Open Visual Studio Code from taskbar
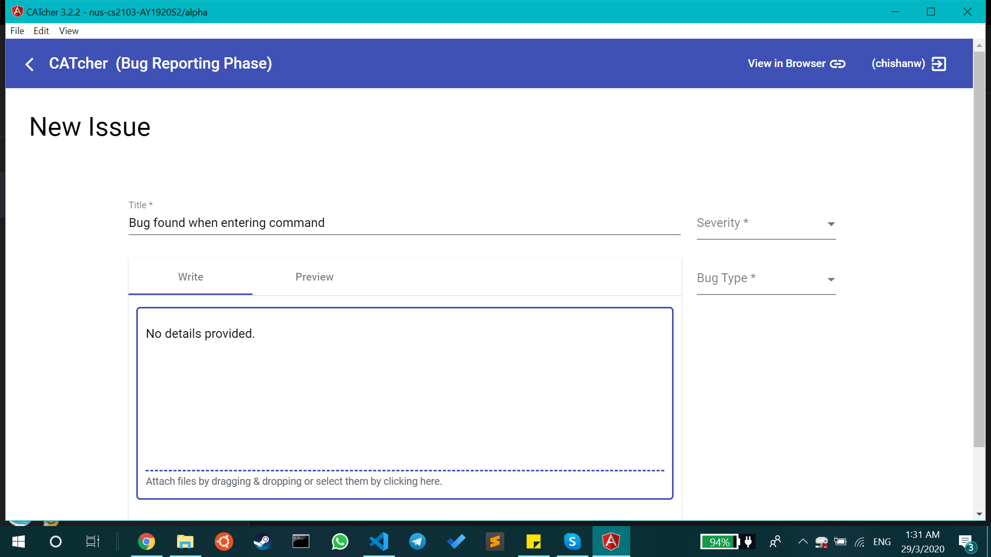The height and width of the screenshot is (557, 991). tap(379, 542)
